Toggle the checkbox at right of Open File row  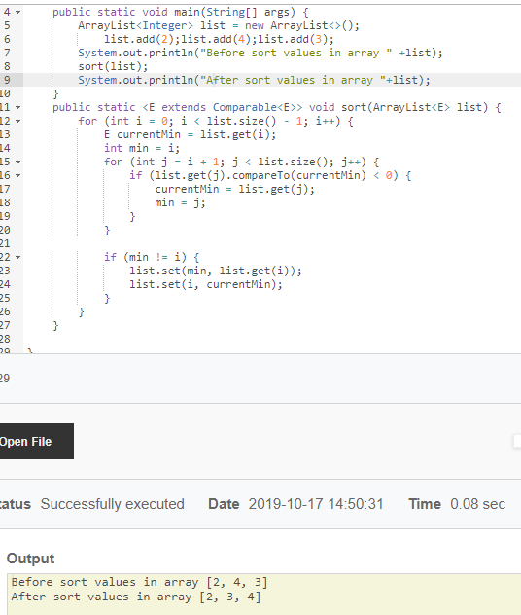click(x=517, y=441)
